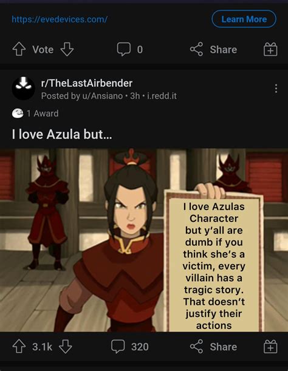
Task: Open the i.redd.it source link
Action: (162, 96)
